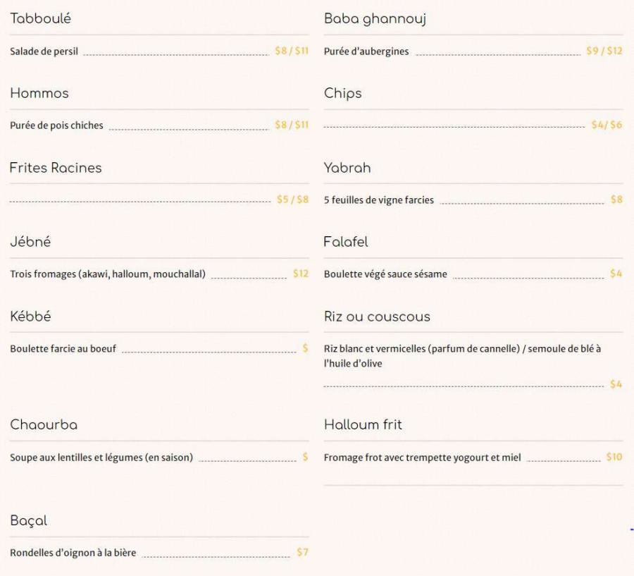The image size is (634, 576).
Task: Select the Riz ou couscous title
Action: pyautogui.click(x=377, y=317)
